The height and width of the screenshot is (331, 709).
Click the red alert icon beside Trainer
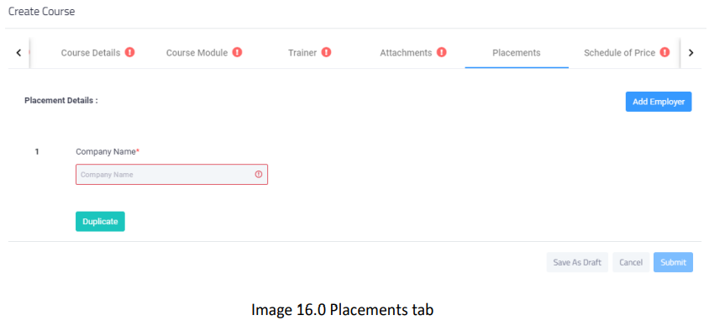coord(327,52)
